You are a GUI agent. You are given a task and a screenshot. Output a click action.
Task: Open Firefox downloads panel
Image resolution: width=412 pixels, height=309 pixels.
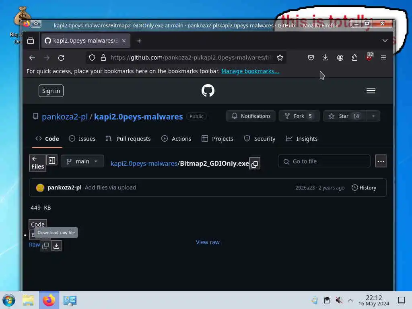pos(325,58)
